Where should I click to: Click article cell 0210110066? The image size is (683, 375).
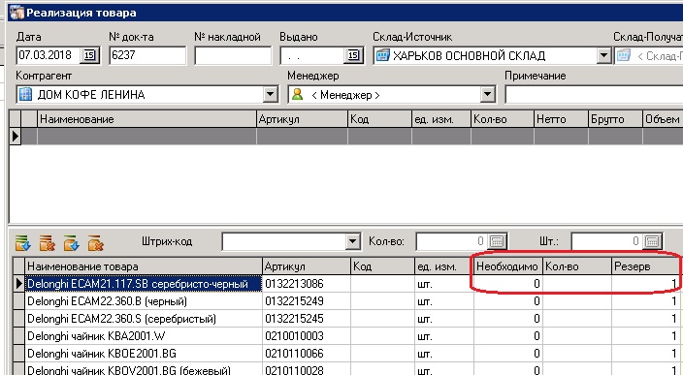[307, 354]
